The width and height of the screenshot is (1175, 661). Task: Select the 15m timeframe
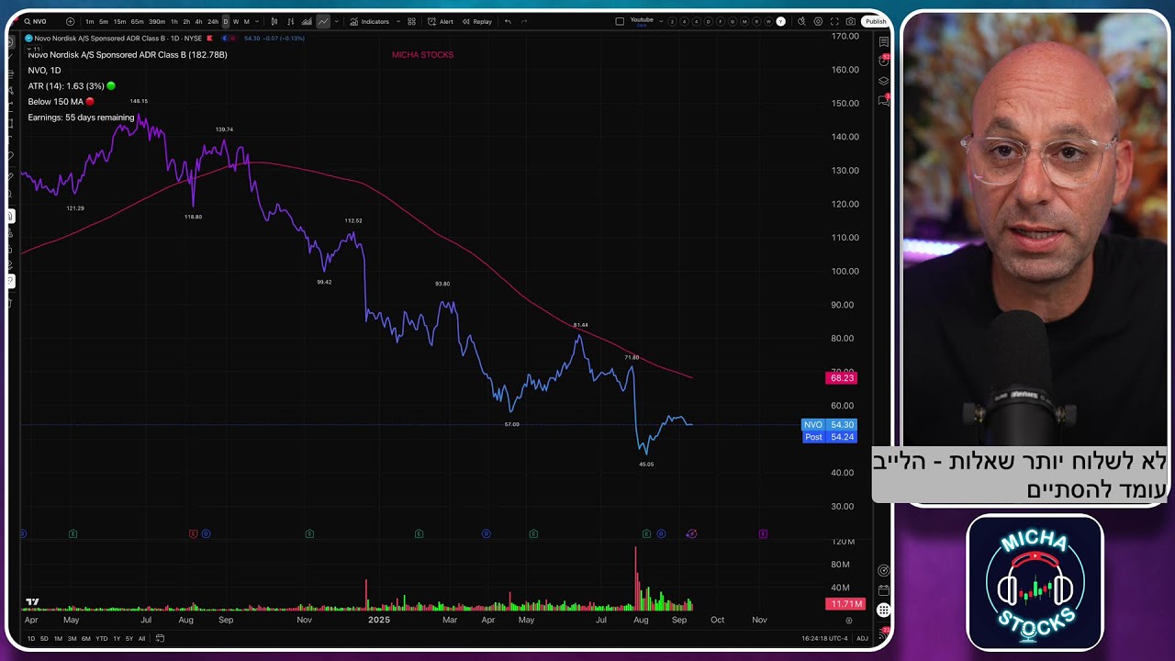[119, 21]
